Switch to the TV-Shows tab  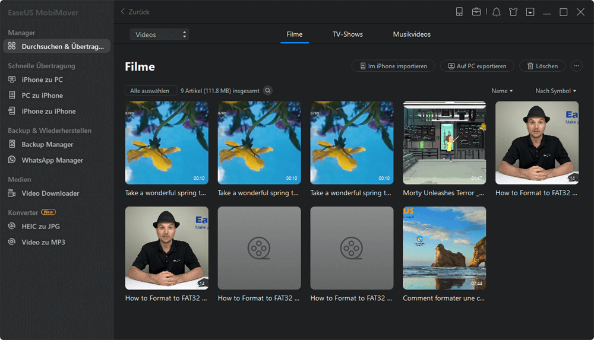pos(347,34)
